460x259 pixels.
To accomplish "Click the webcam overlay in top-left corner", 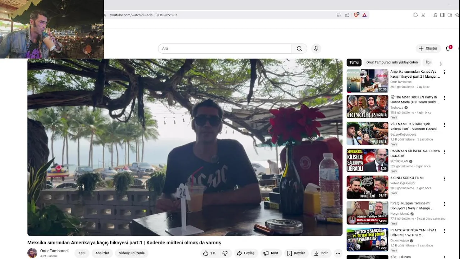I will (x=52, y=29).
